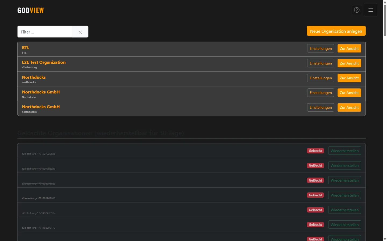Click into the Filter input field
The image size is (387, 241).
click(x=45, y=32)
